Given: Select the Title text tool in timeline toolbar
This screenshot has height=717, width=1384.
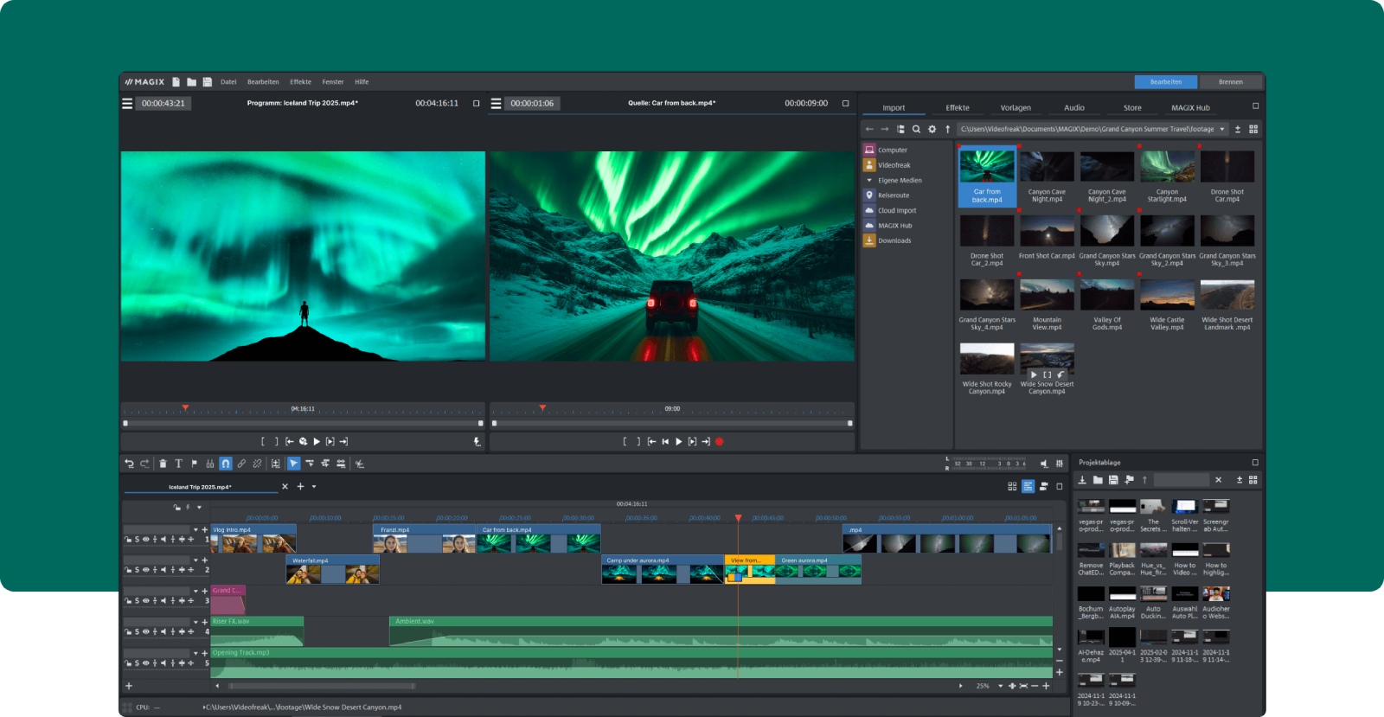Looking at the screenshot, I should pos(178,464).
